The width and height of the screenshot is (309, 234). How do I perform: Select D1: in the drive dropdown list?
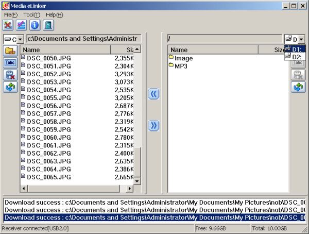click(x=297, y=49)
